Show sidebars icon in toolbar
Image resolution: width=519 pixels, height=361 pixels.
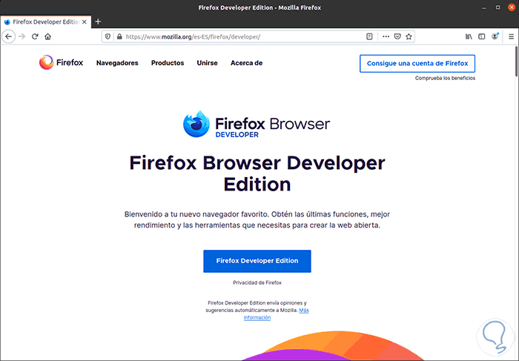click(482, 37)
